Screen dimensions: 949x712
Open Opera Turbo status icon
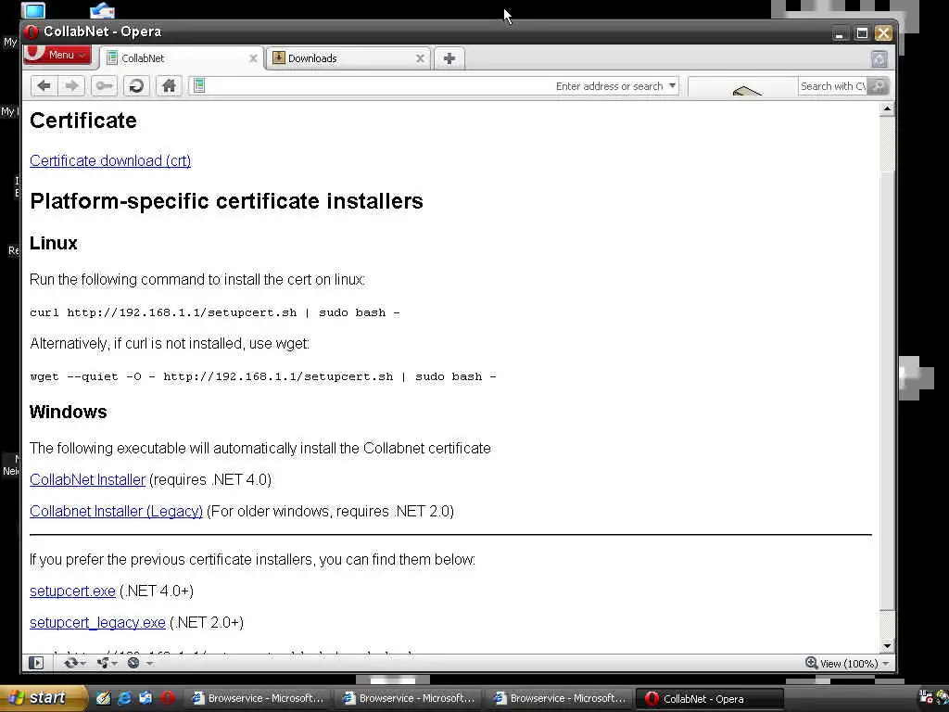pyautogui.click(x=133, y=663)
